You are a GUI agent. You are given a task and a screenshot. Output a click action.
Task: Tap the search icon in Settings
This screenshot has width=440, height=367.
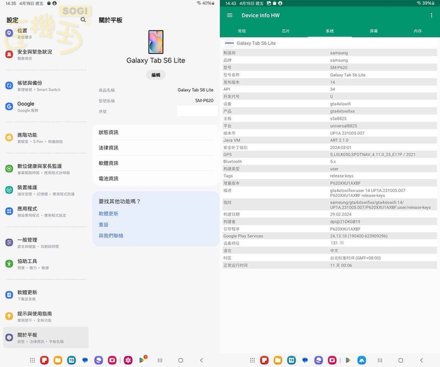[x=83, y=20]
